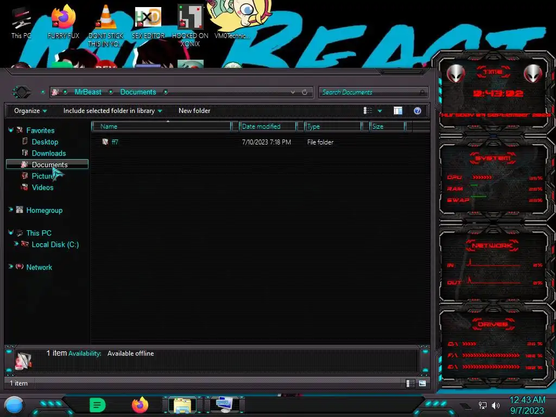
Task: Click the change view icon in toolbar
Action: pyautogui.click(x=368, y=111)
